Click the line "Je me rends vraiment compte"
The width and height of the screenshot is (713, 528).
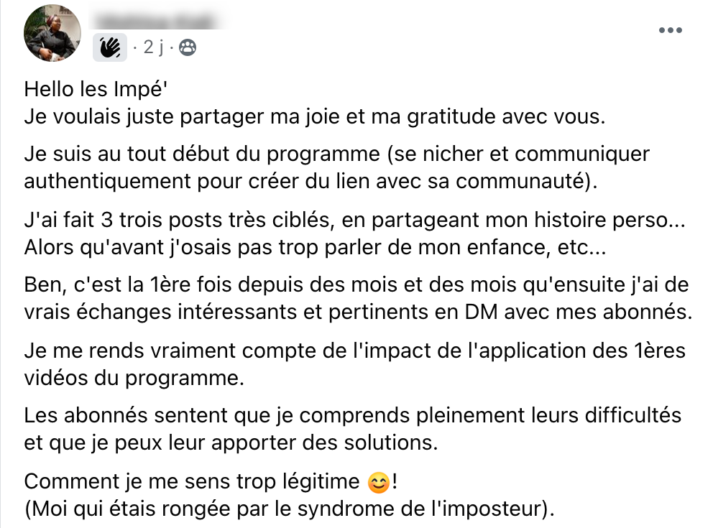[x=354, y=351]
